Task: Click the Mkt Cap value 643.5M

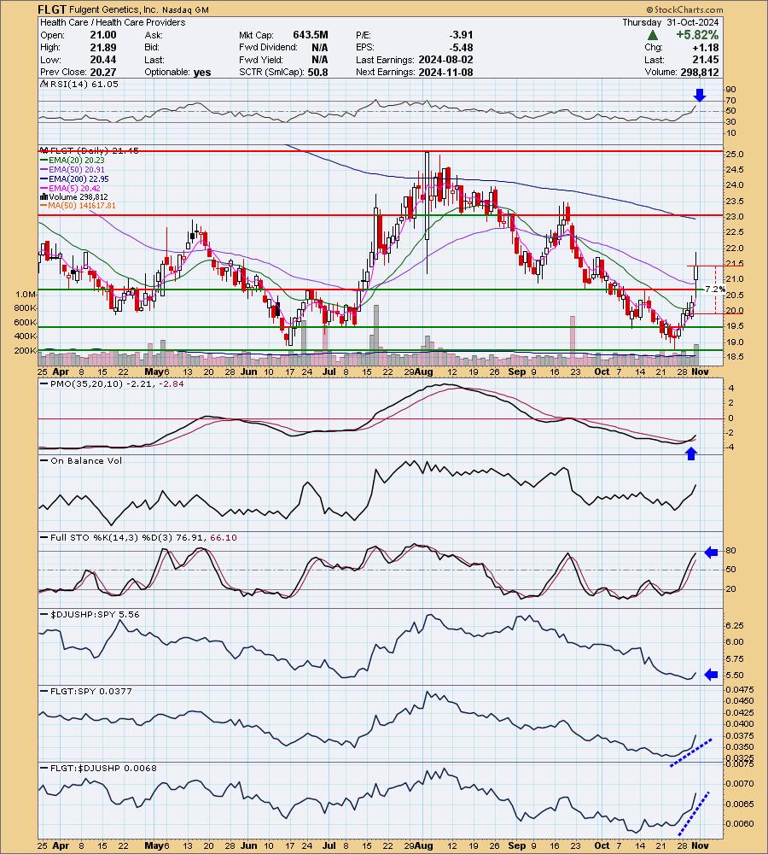Action: (x=311, y=35)
